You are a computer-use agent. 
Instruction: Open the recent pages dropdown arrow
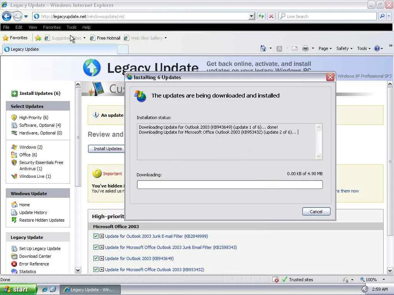pyautogui.click(x=26, y=17)
